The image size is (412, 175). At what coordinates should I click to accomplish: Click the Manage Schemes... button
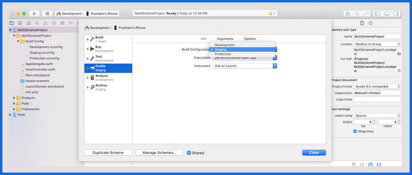(159, 153)
